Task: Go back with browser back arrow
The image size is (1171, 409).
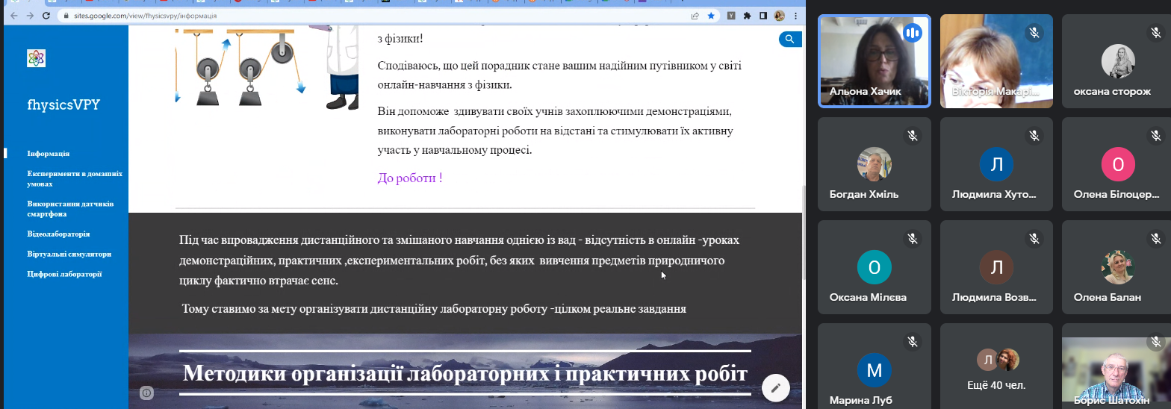Action: (x=13, y=15)
